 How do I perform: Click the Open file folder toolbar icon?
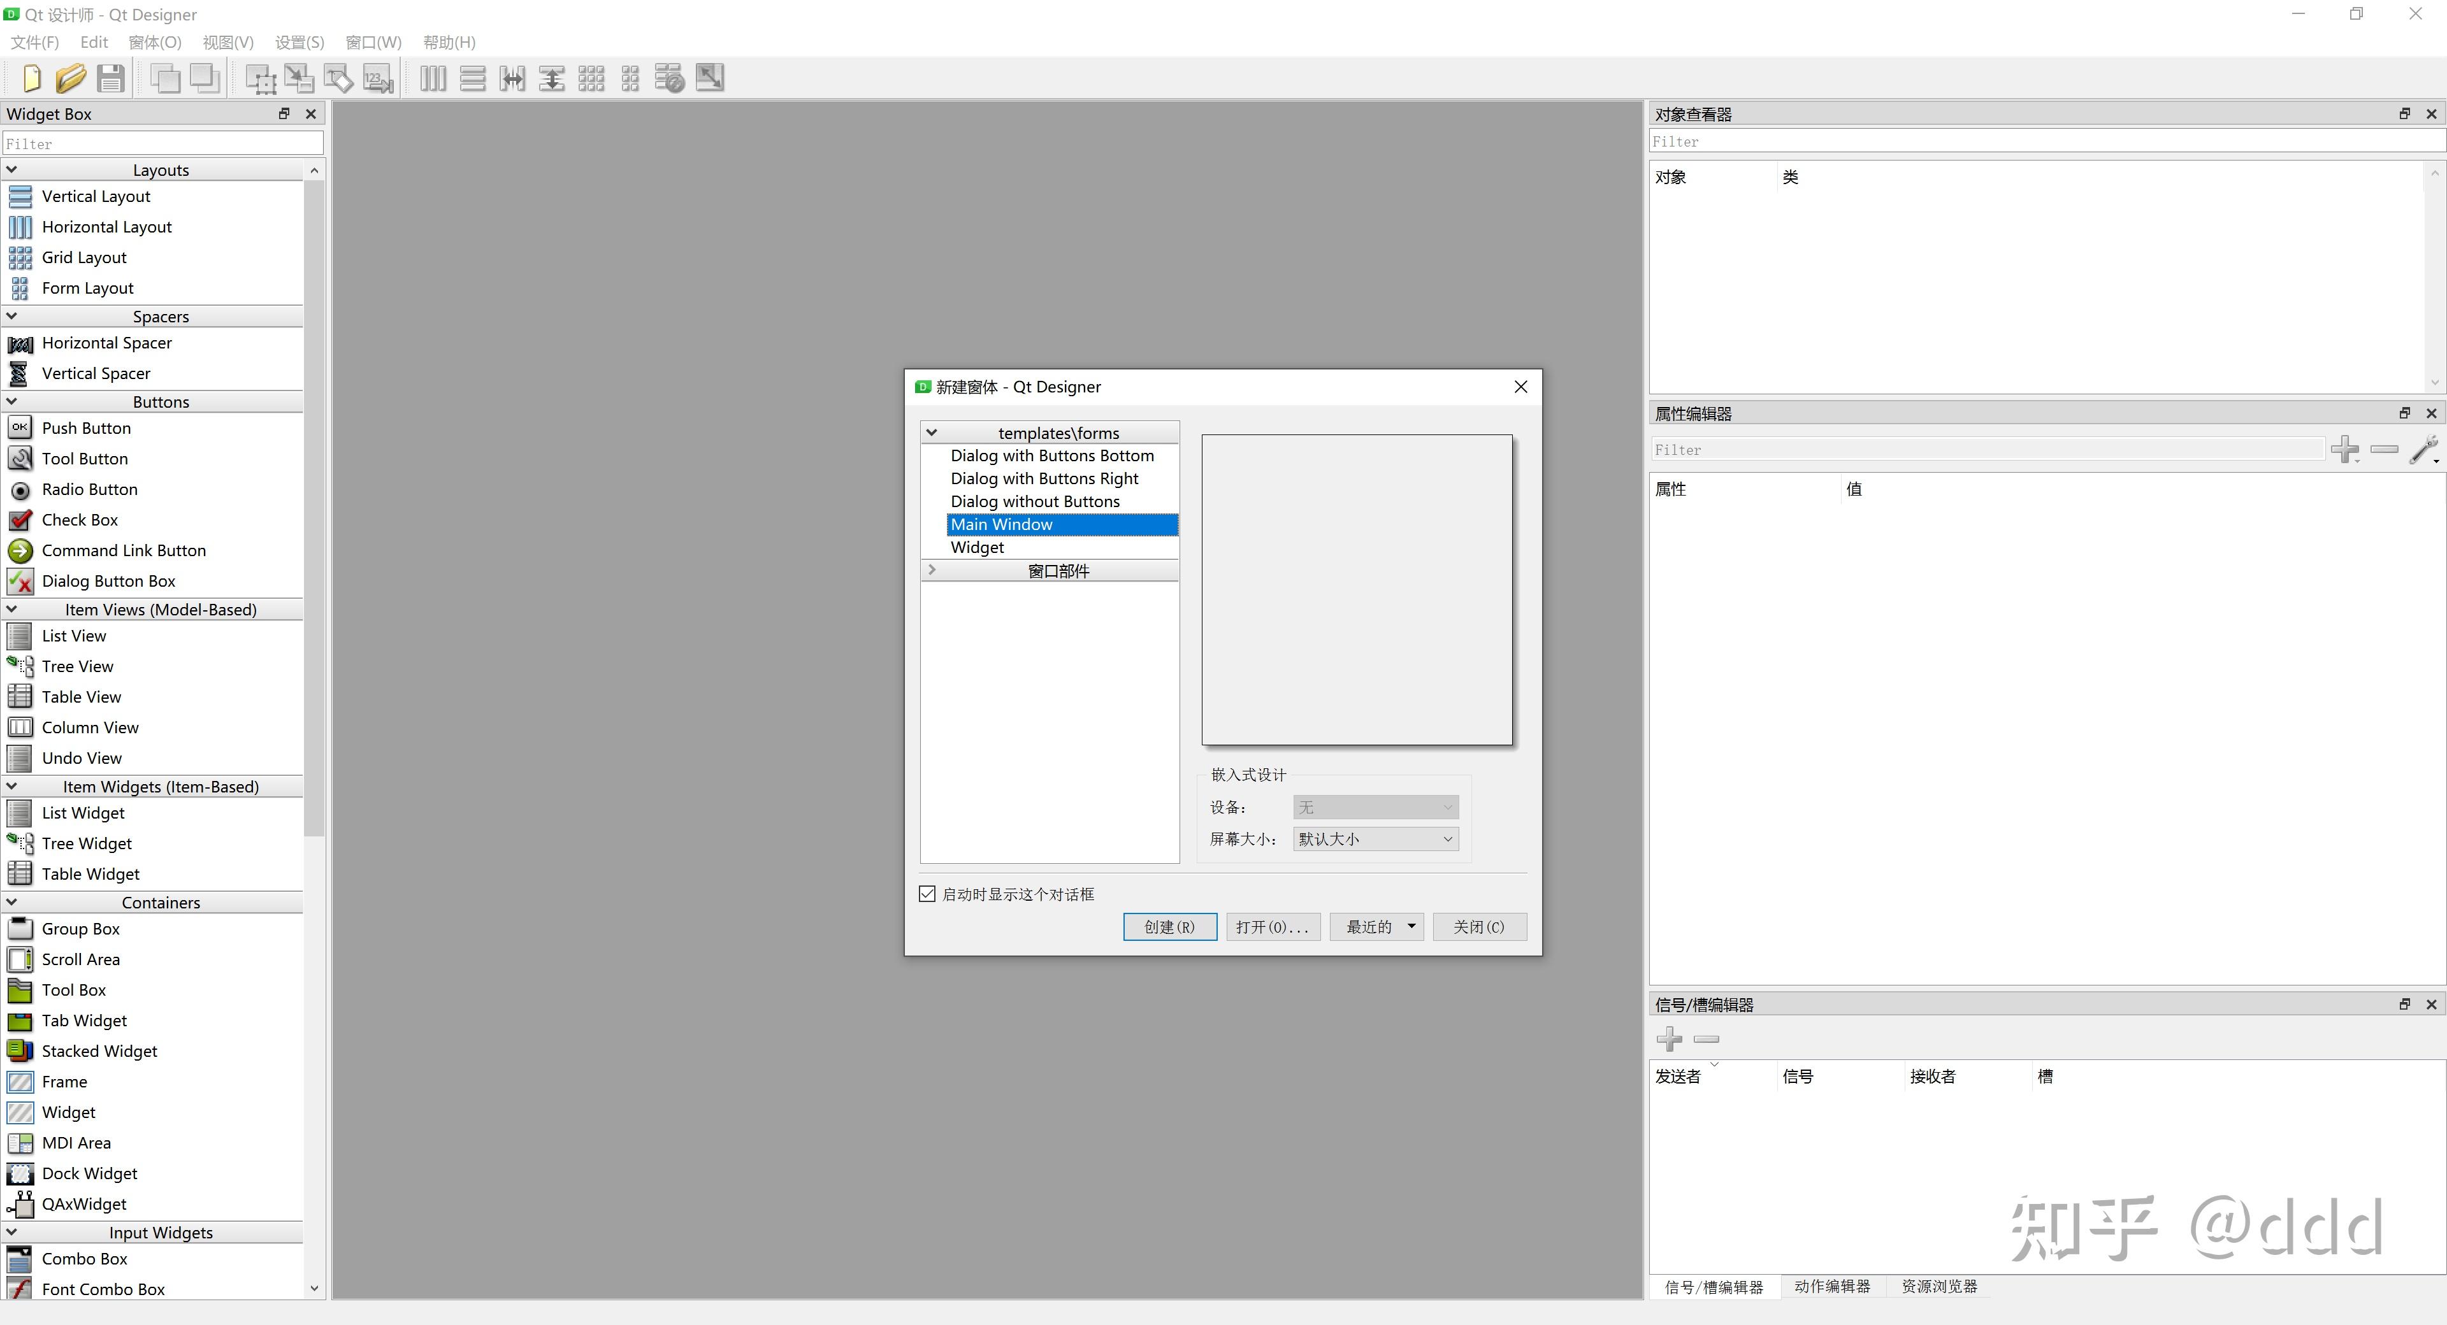pyautogui.click(x=70, y=78)
